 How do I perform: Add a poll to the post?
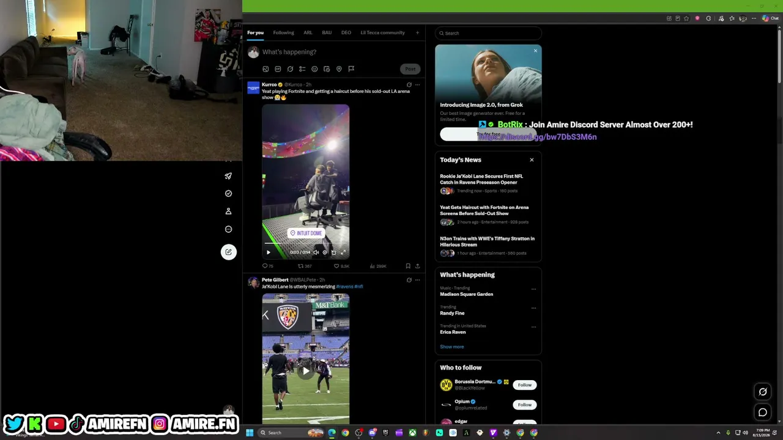302,69
